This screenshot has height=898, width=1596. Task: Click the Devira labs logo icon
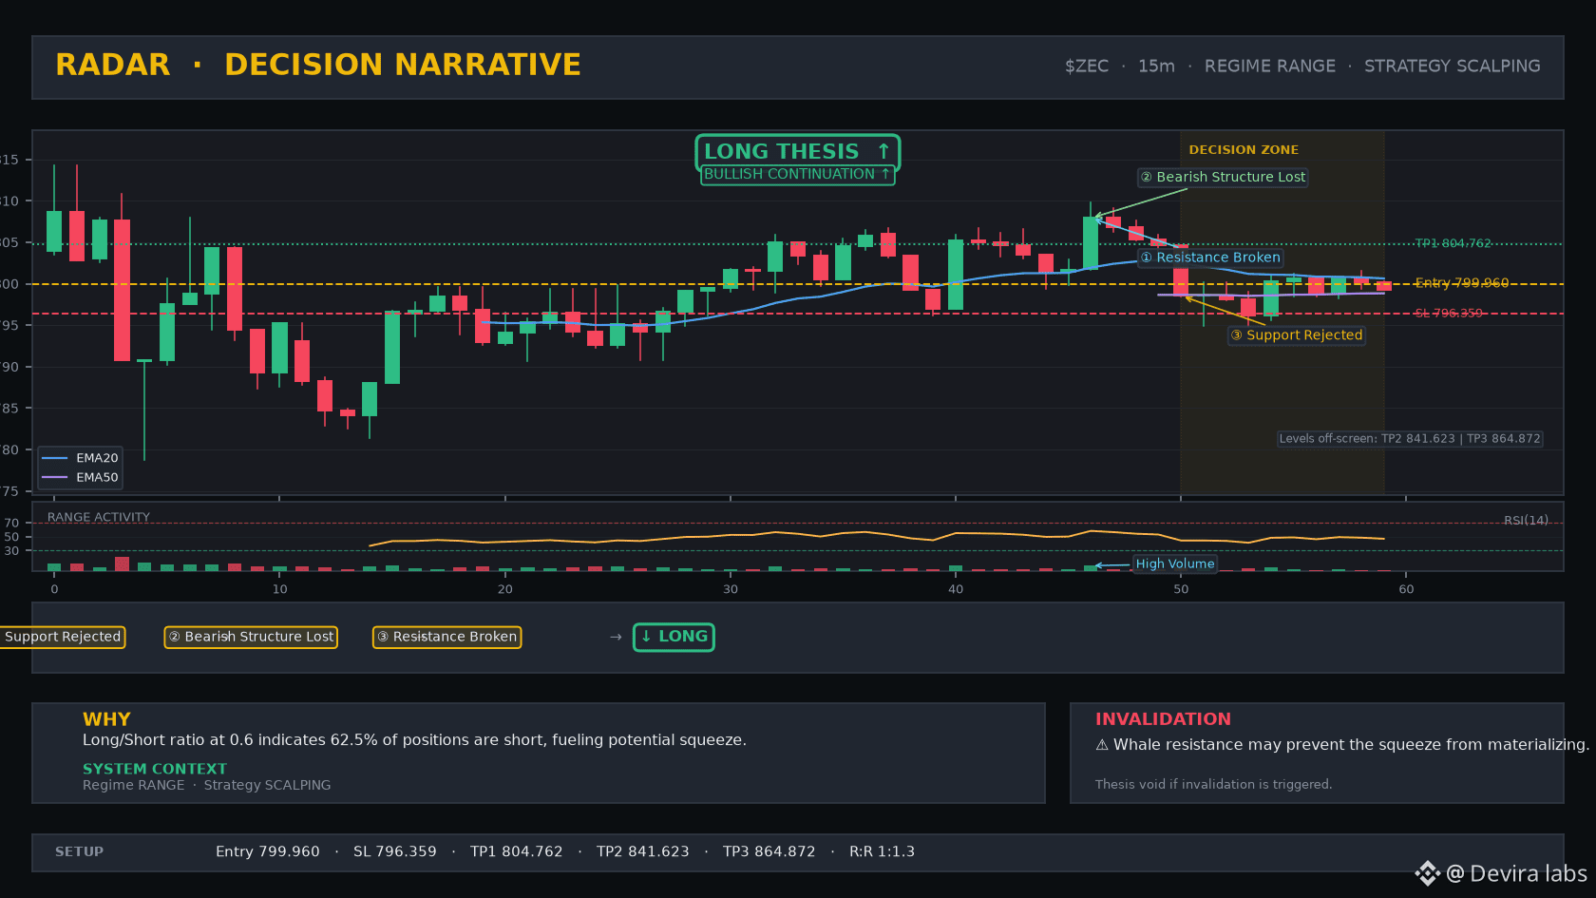tap(1428, 873)
